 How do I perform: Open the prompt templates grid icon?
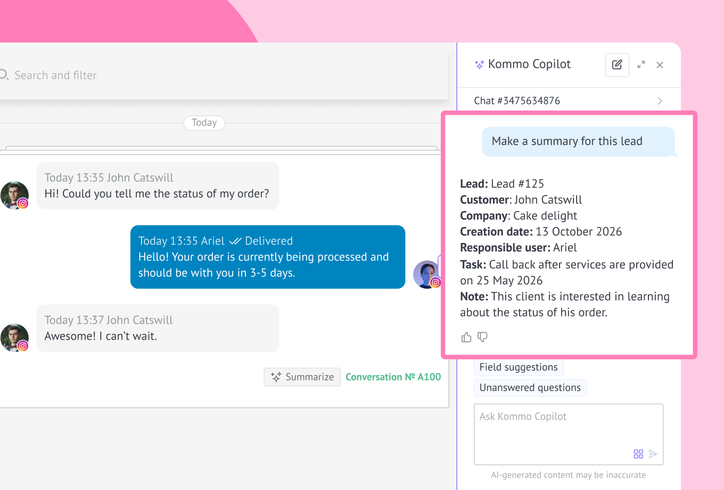pyautogui.click(x=638, y=454)
